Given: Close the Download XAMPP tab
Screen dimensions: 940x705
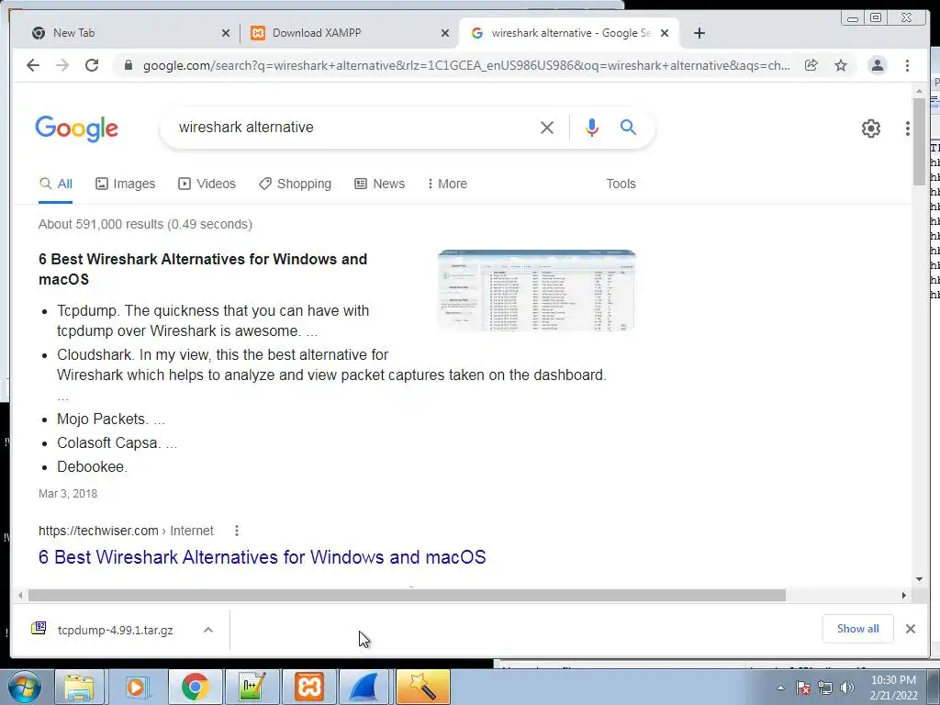Looking at the screenshot, I should click(x=445, y=33).
